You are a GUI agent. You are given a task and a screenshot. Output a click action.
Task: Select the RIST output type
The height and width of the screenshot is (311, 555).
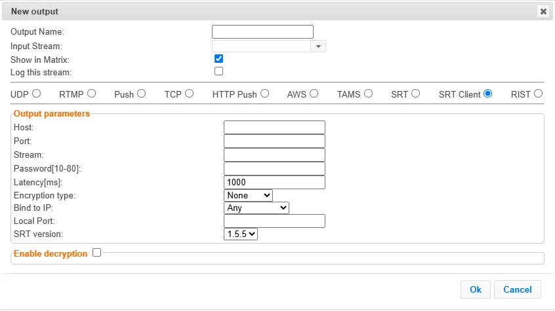click(x=539, y=94)
